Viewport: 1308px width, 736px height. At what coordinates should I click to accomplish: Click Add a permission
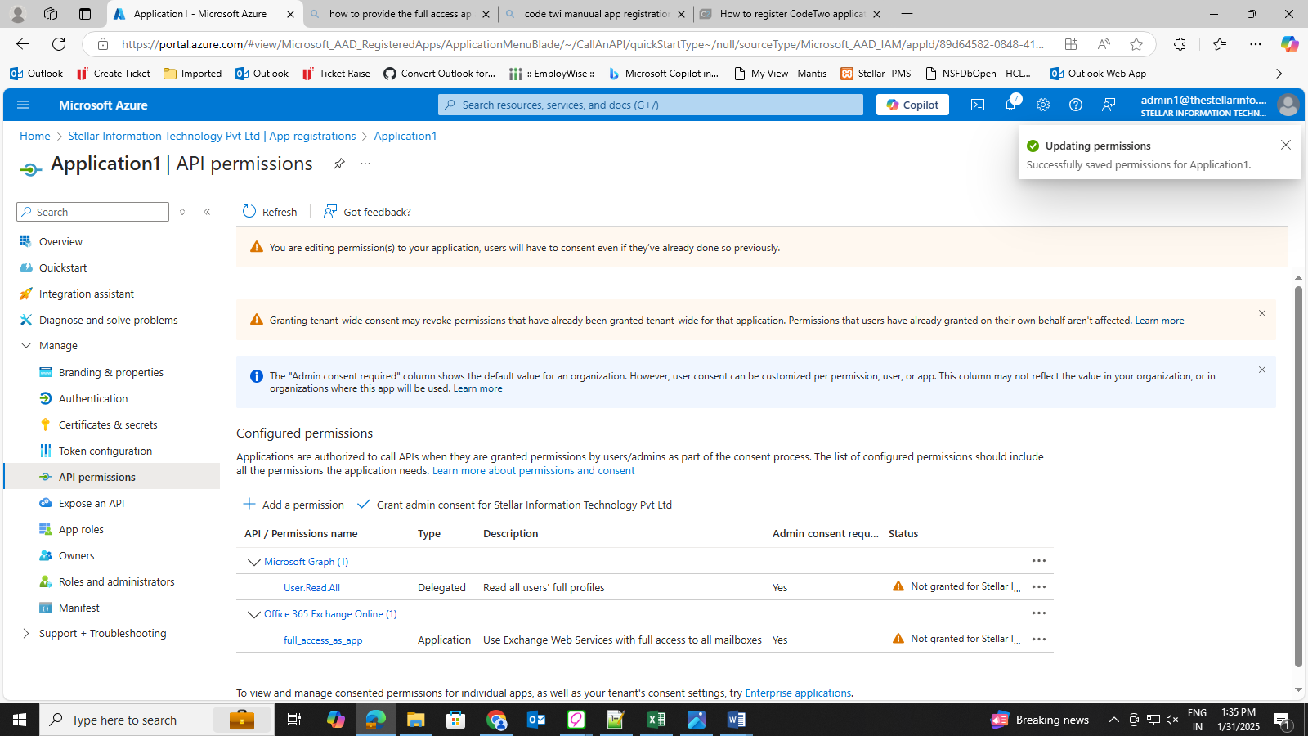[294, 505]
